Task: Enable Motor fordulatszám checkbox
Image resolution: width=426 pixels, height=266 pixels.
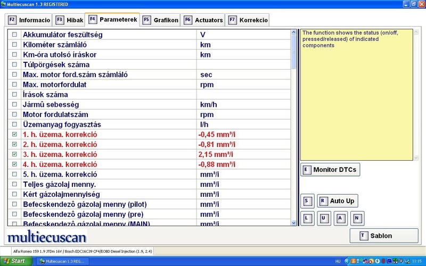Action: 14,114
